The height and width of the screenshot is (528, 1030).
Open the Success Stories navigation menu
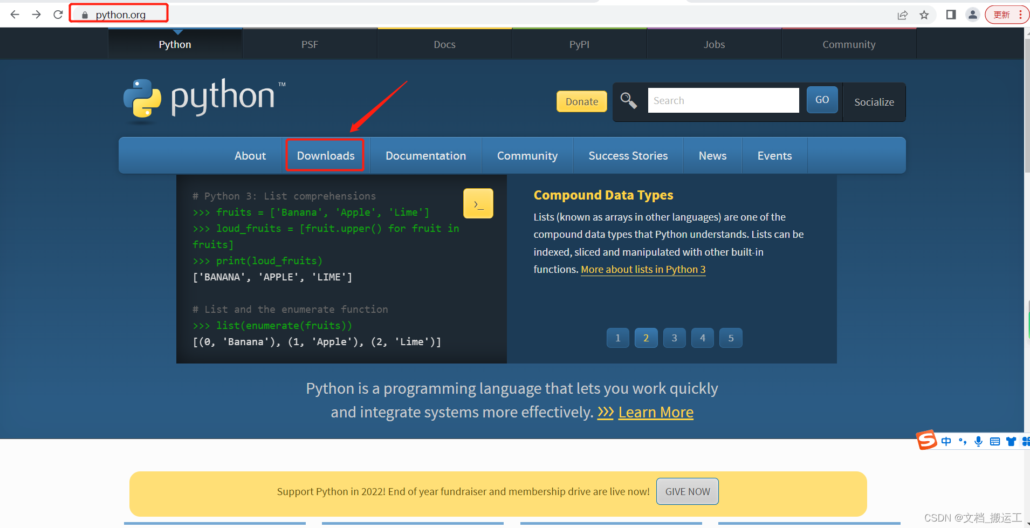tap(628, 155)
